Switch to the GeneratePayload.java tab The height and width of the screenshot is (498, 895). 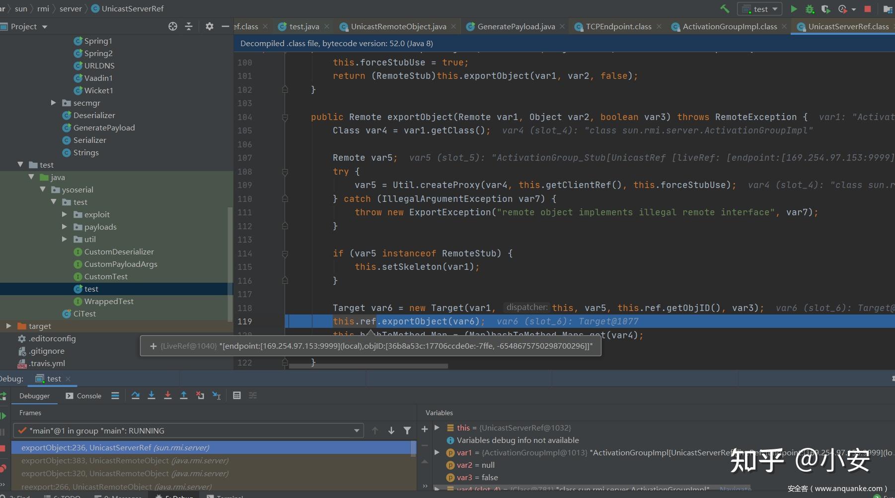(x=516, y=26)
